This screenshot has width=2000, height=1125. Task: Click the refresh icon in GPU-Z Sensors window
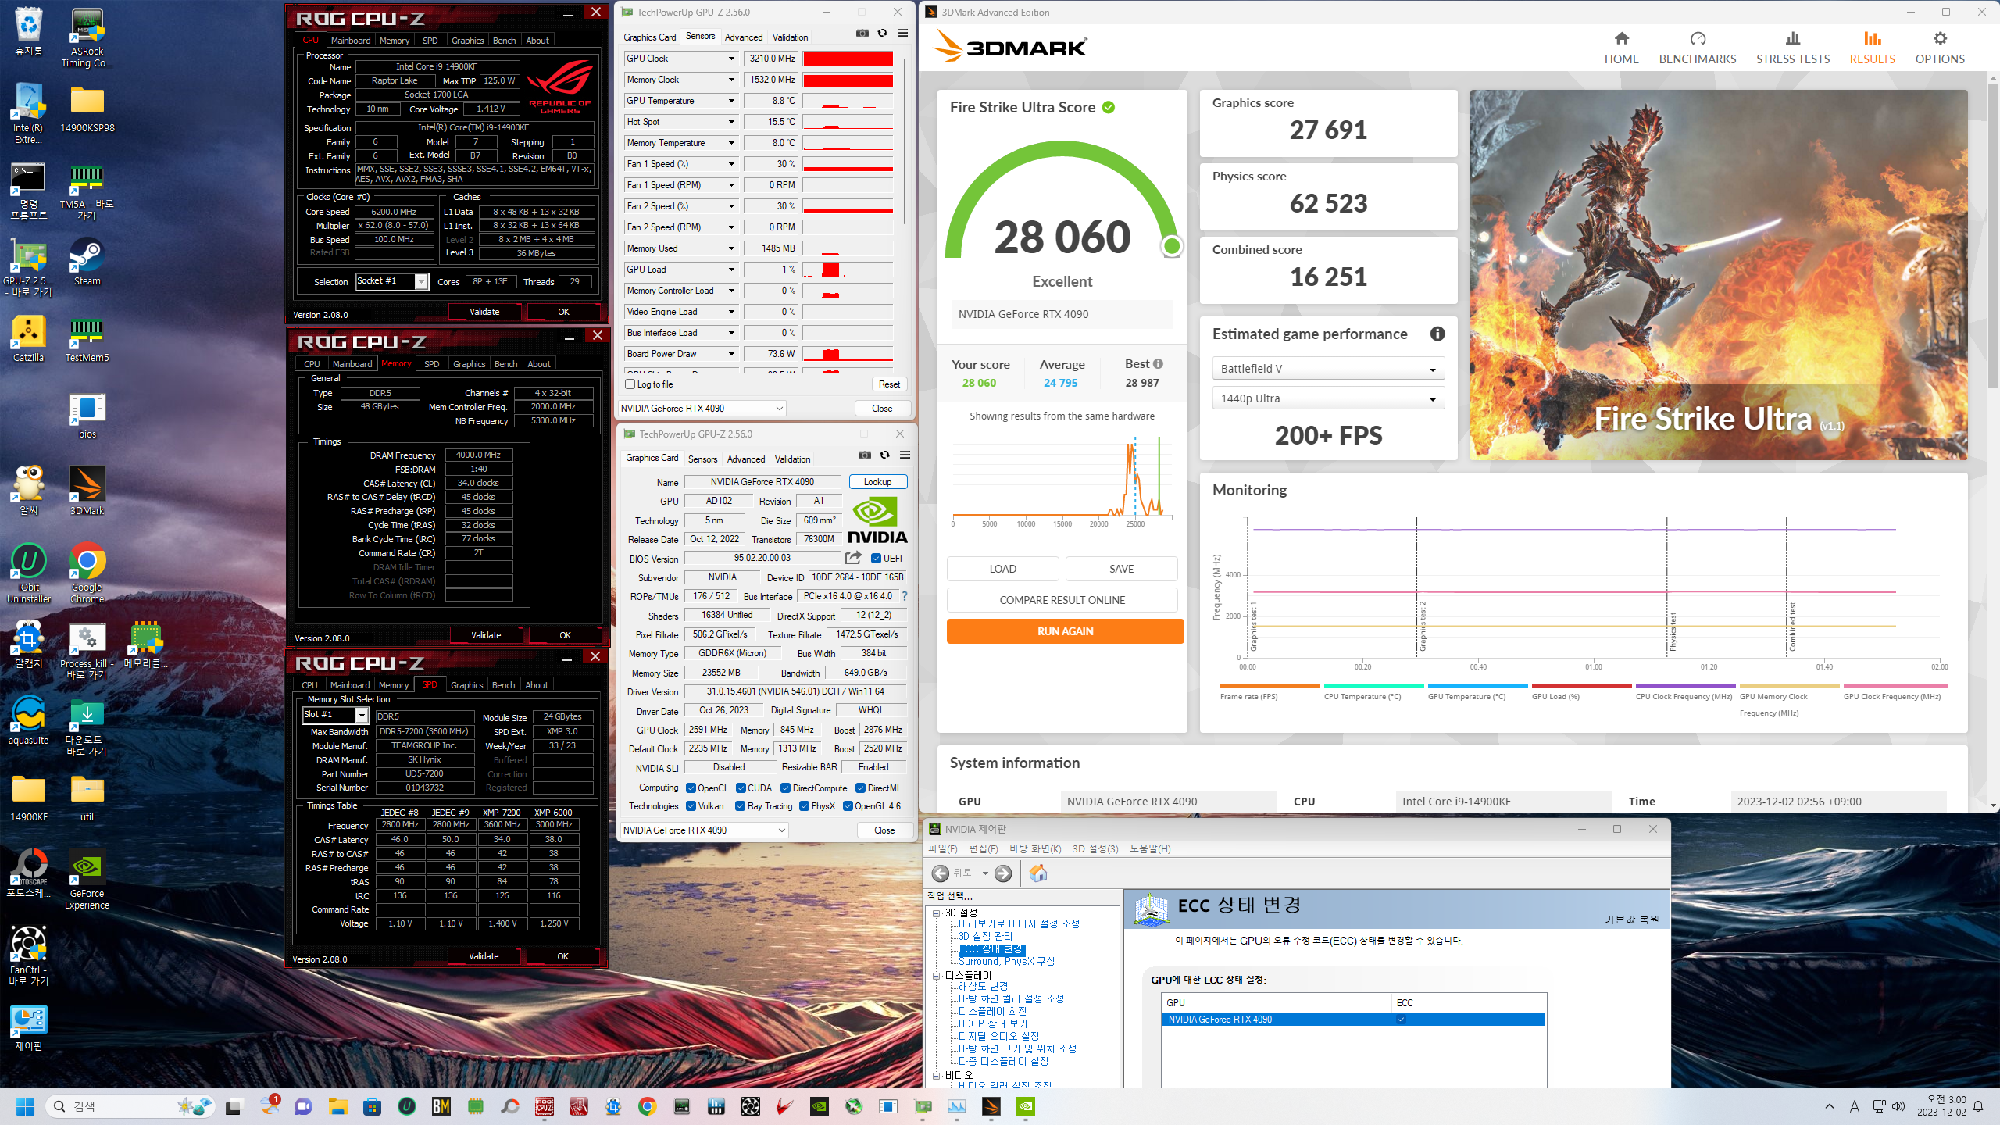pos(883,33)
